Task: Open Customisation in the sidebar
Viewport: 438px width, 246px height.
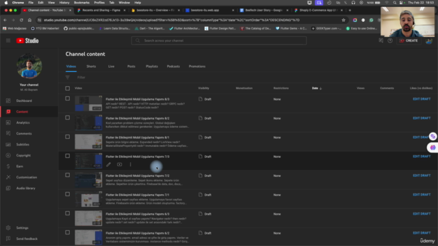Action: pos(27,177)
